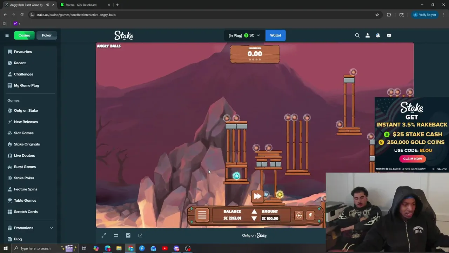Viewport: 449px width, 253px height.
Task: Open Facebook from the taskbar
Action: point(142,248)
